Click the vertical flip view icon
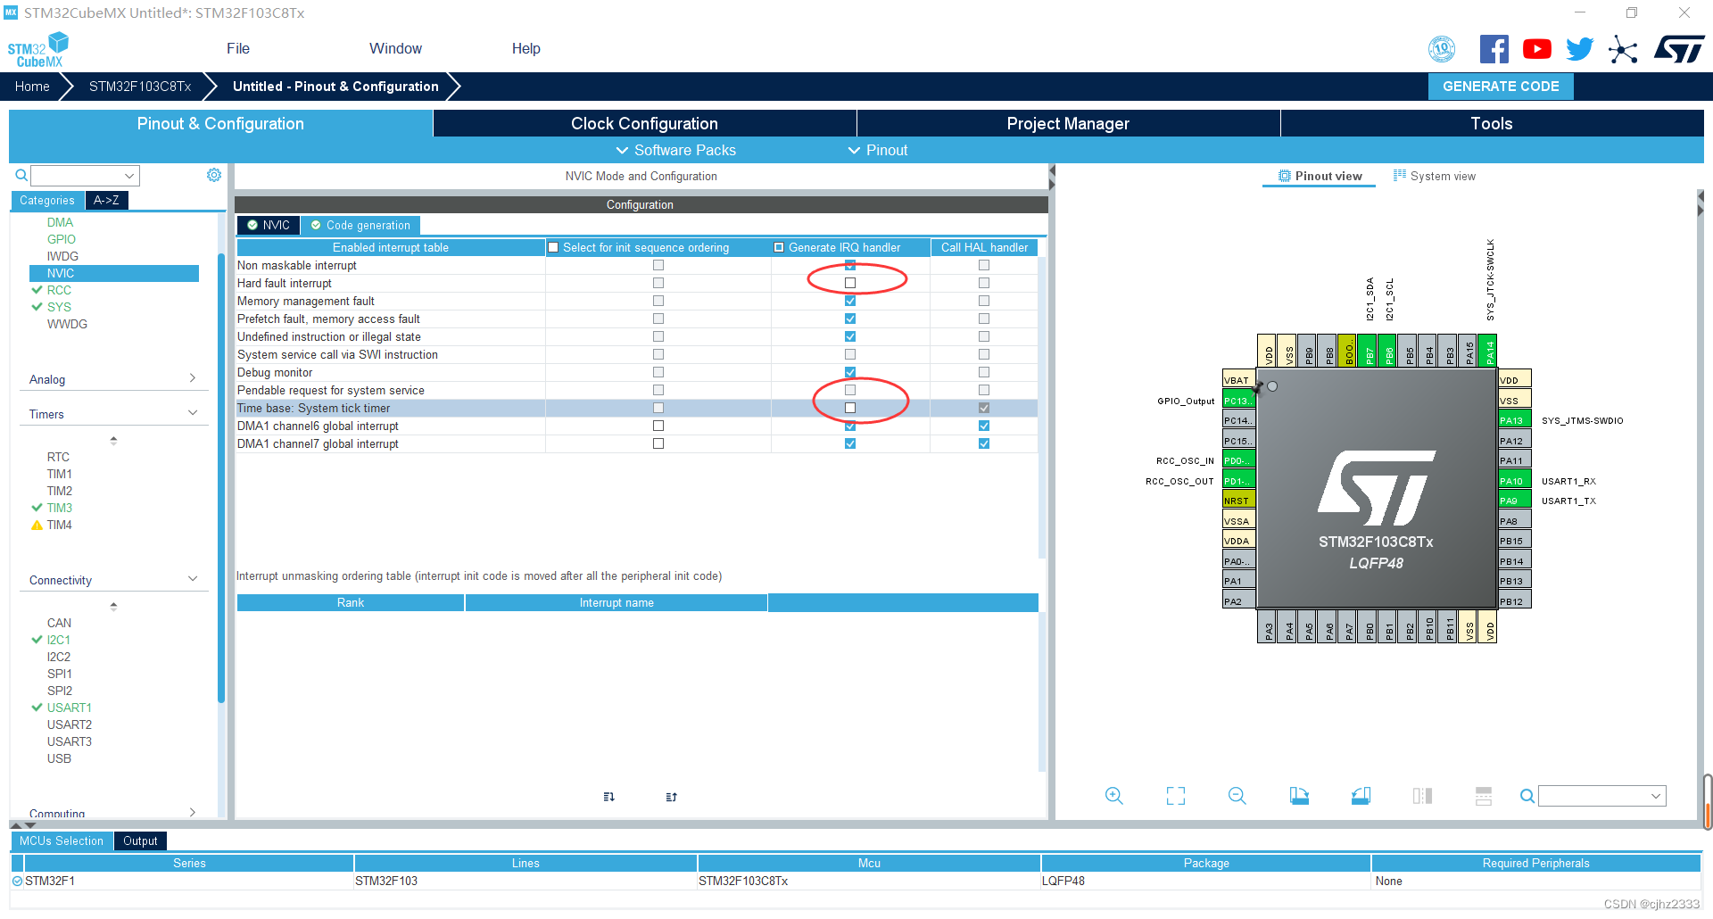 1484,796
